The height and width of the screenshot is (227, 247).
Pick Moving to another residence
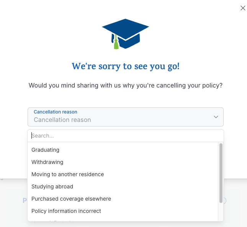pyautogui.click(x=68, y=174)
